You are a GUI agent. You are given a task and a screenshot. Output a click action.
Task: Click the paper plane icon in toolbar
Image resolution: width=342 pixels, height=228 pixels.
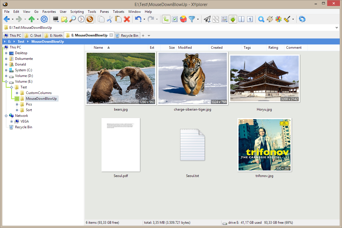point(207,19)
